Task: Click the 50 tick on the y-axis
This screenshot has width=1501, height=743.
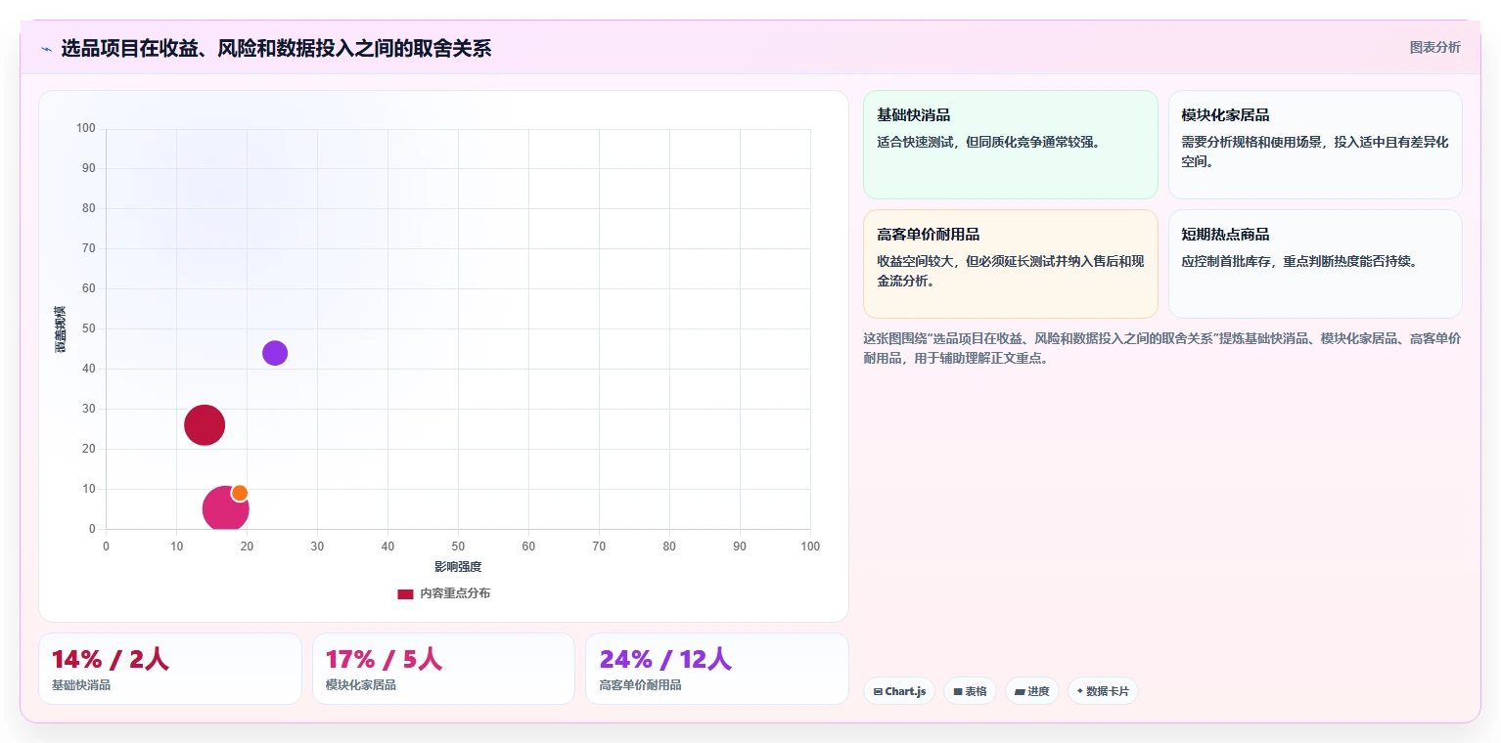Action: pos(89,328)
